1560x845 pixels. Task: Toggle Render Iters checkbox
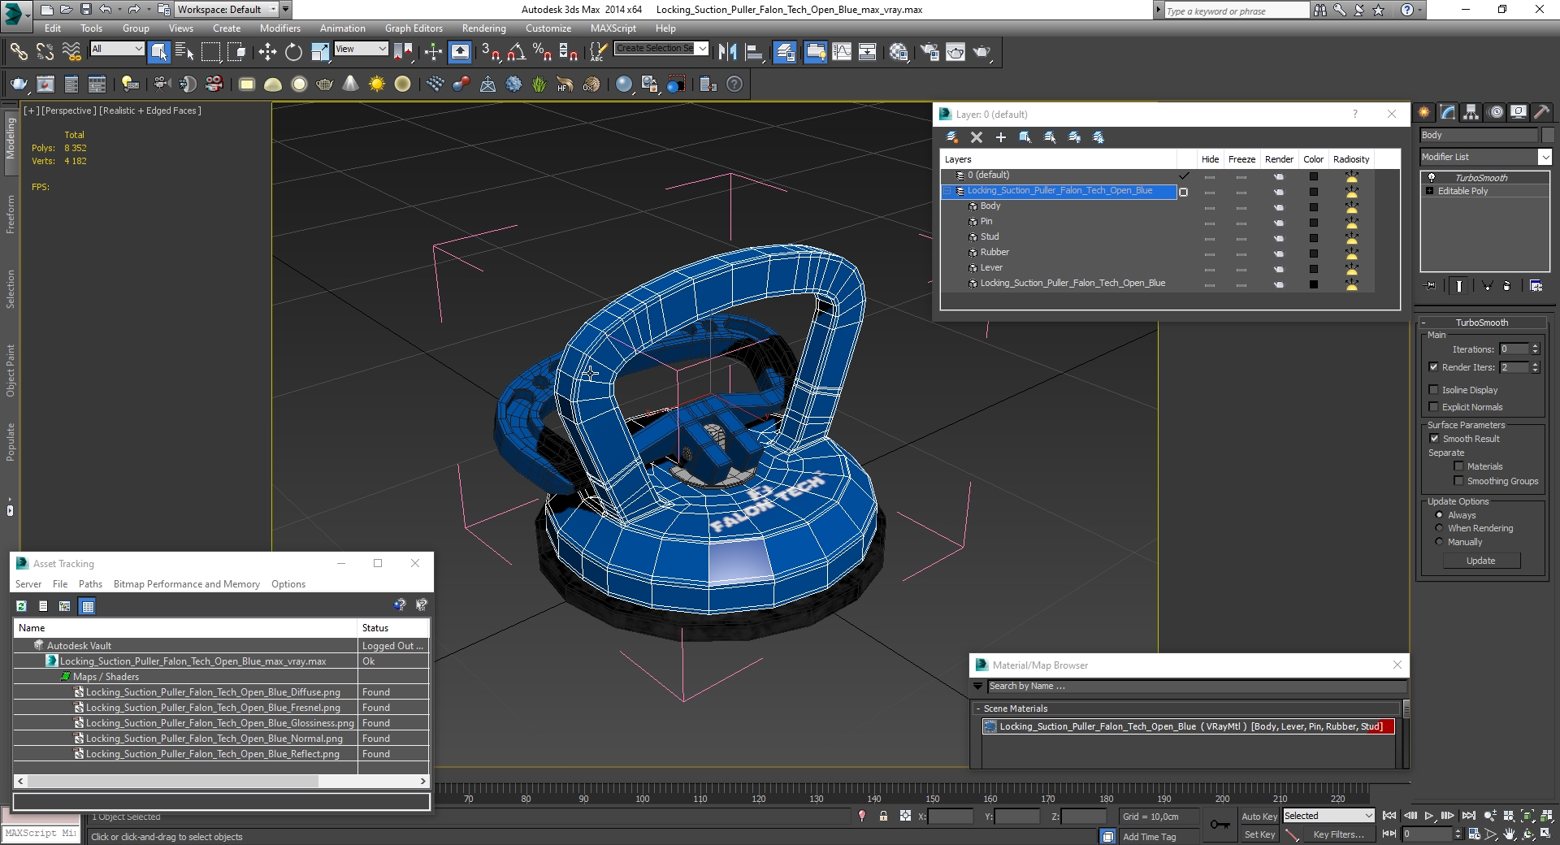pyautogui.click(x=1433, y=367)
